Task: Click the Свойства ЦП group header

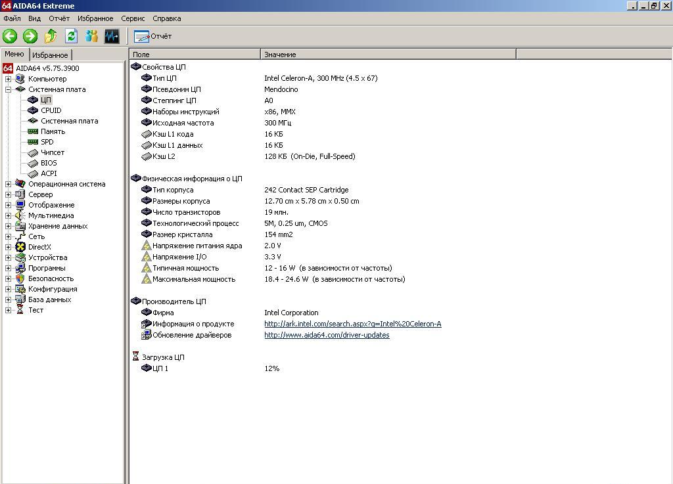Action: [x=164, y=67]
